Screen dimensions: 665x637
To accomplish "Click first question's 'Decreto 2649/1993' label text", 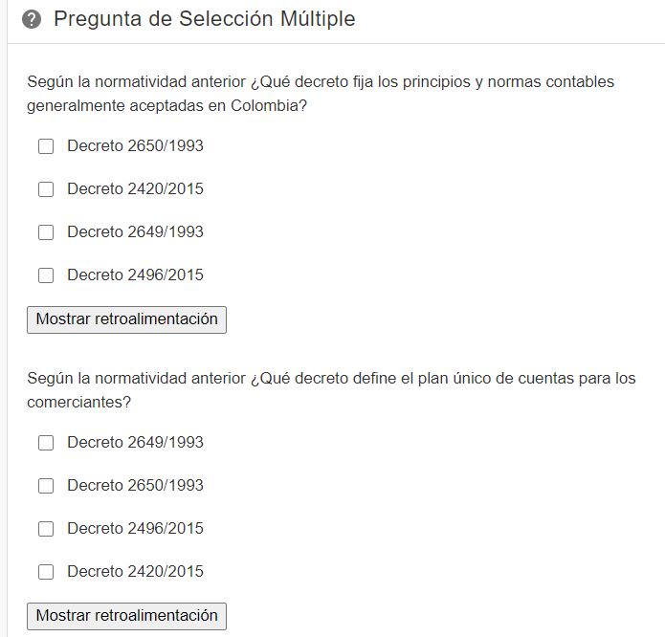I will [135, 231].
